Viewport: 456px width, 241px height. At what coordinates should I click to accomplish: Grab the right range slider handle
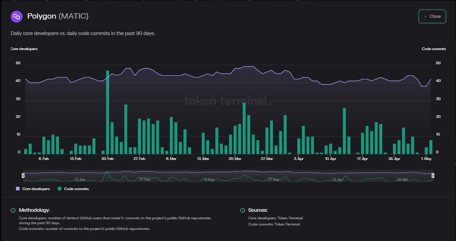point(433,175)
